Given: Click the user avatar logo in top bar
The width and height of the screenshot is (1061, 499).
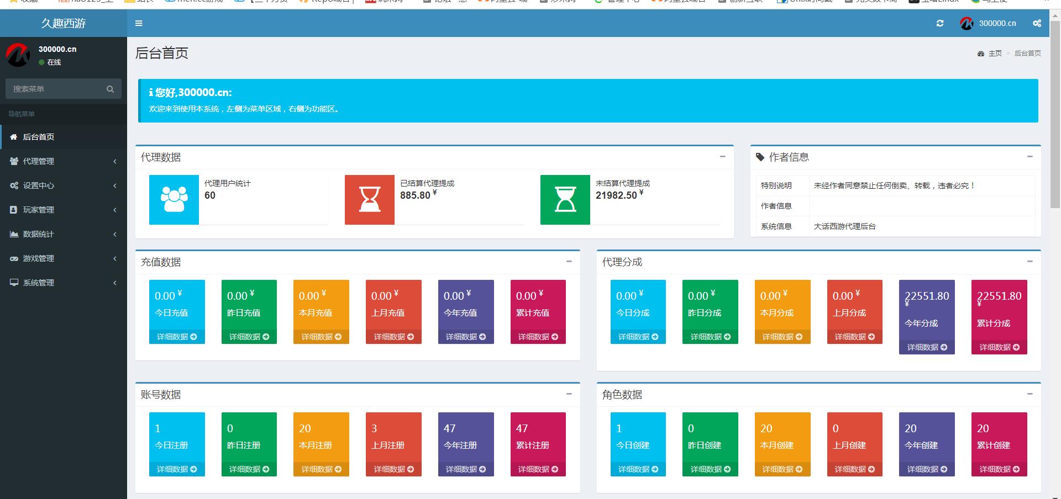Looking at the screenshot, I should (x=967, y=23).
